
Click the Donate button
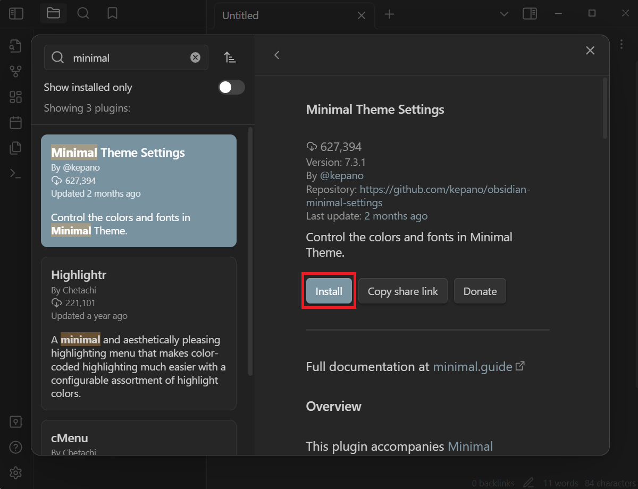[480, 291]
